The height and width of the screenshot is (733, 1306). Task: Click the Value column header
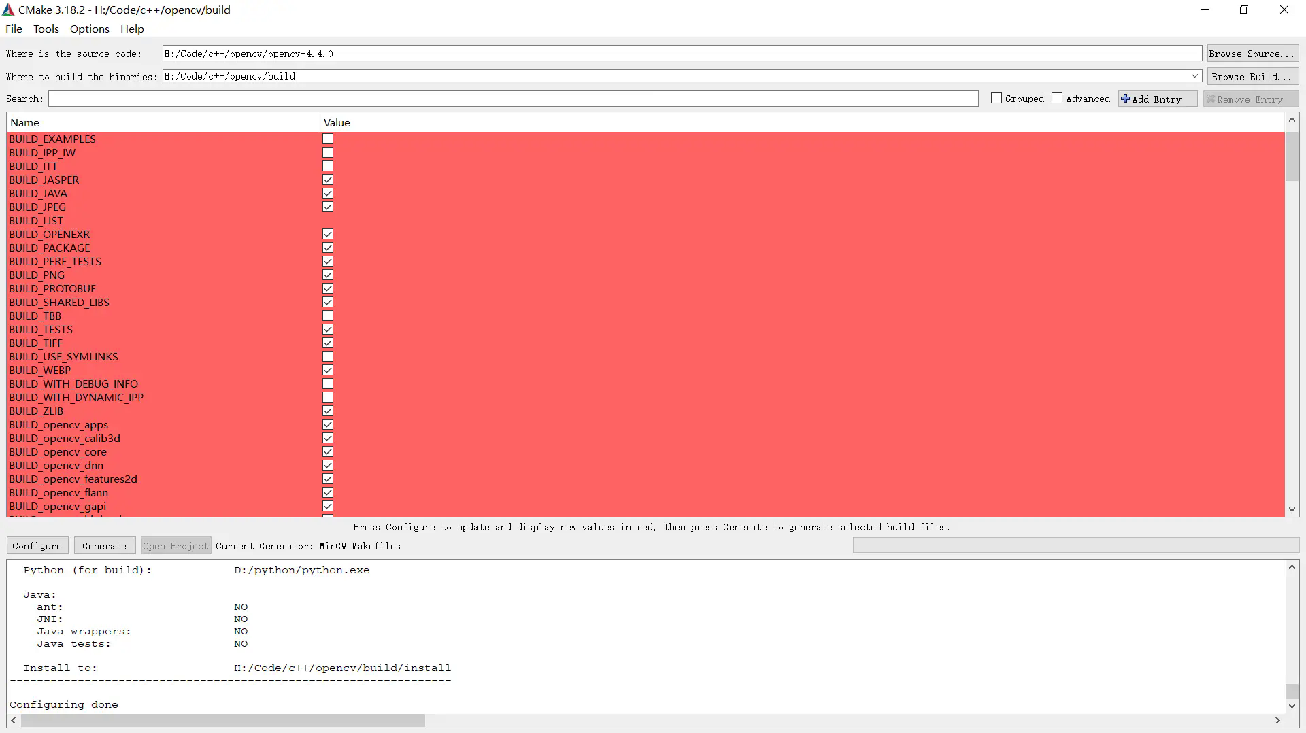click(802, 122)
